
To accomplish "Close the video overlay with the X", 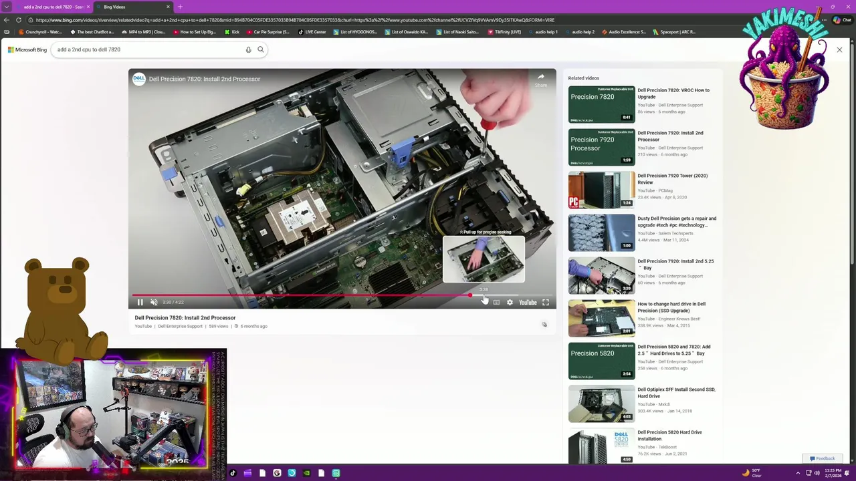I will 839,49.
